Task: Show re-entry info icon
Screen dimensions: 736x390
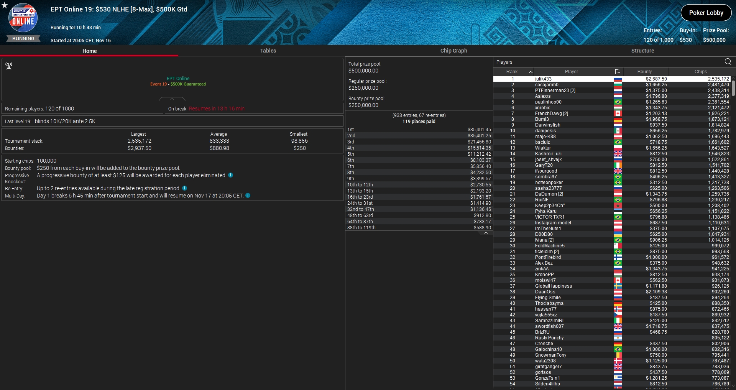Action: pos(184,188)
